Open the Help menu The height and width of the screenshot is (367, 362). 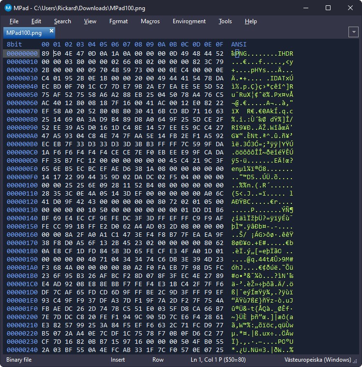click(251, 21)
